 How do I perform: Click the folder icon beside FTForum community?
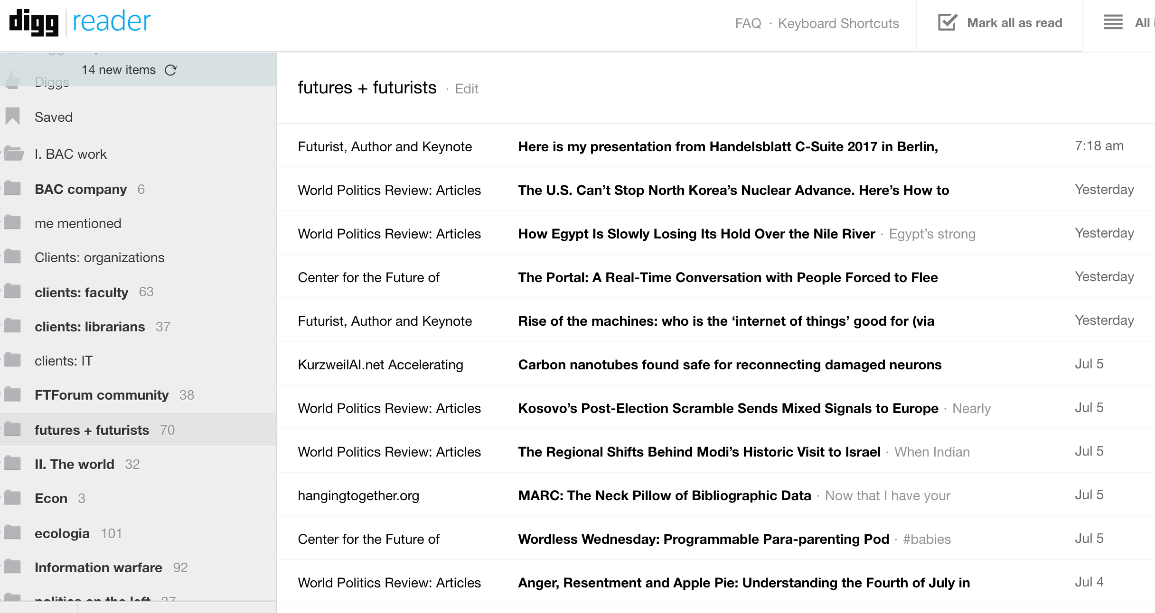point(12,394)
